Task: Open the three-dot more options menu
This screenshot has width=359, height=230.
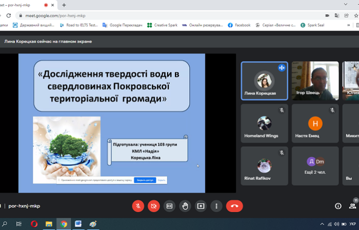Action: pyautogui.click(x=216, y=206)
